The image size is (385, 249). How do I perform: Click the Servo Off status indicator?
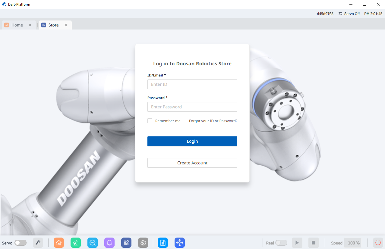[x=349, y=14]
